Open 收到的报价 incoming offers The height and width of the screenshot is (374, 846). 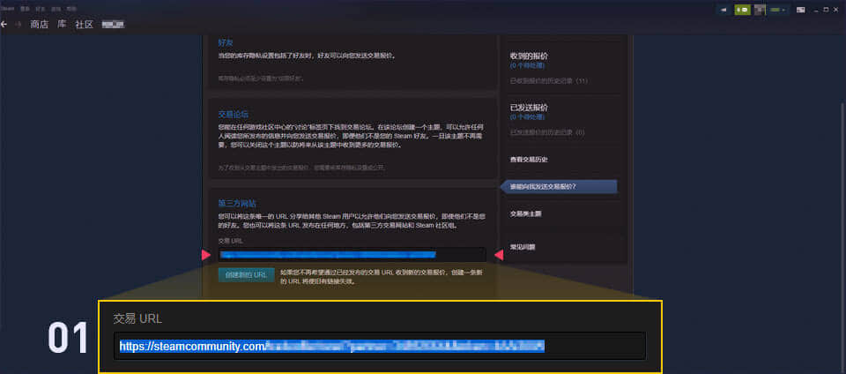click(x=530, y=56)
